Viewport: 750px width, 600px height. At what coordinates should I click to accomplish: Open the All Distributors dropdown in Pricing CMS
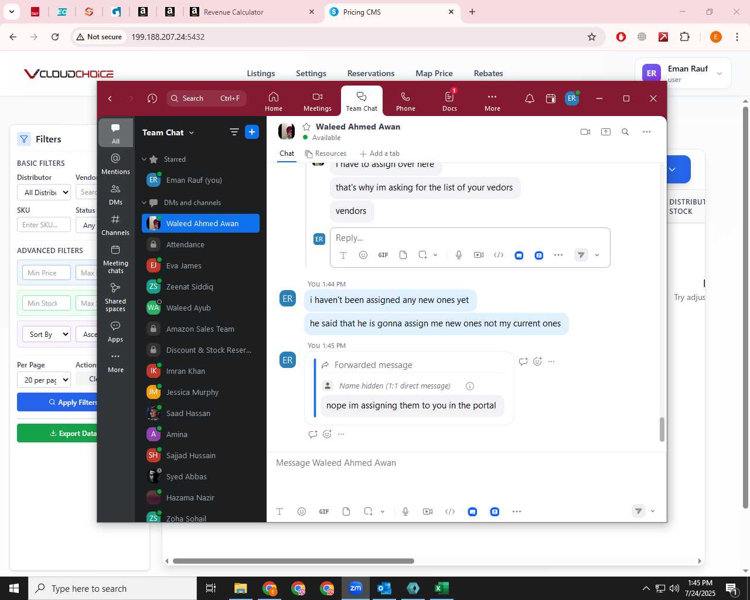44,192
